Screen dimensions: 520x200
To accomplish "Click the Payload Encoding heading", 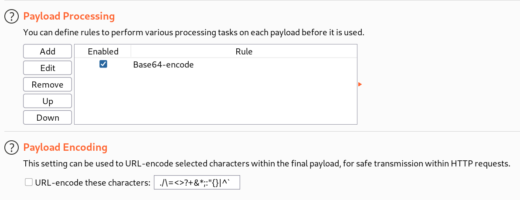I will click(x=65, y=147).
